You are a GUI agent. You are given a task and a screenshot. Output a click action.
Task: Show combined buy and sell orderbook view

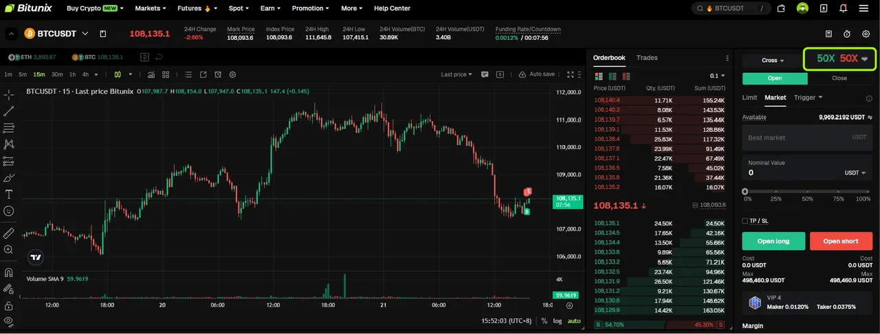[x=598, y=76]
